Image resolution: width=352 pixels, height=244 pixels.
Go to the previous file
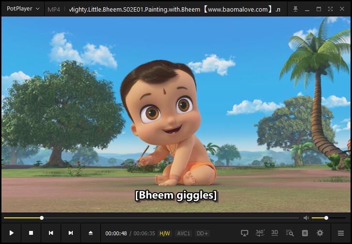(51, 233)
